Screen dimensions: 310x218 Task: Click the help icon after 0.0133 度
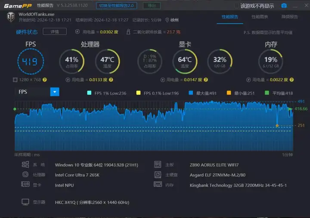coord(111,80)
